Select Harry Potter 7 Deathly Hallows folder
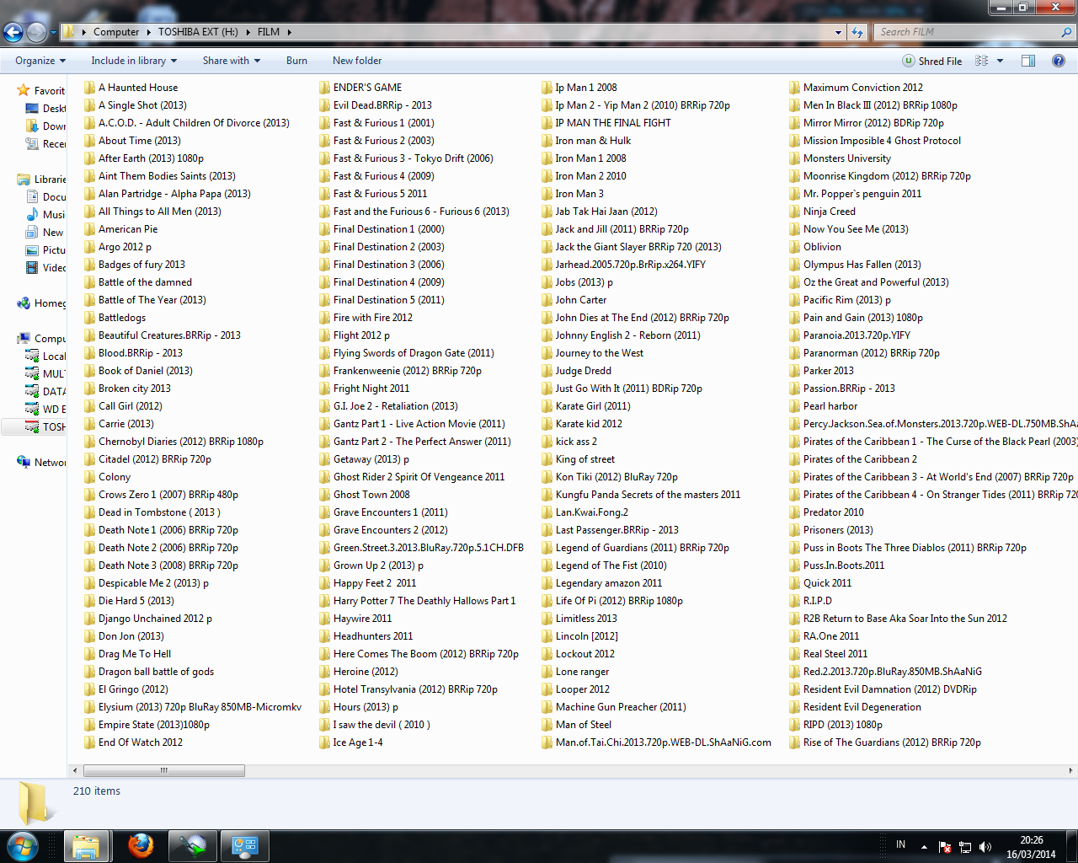 tap(418, 600)
